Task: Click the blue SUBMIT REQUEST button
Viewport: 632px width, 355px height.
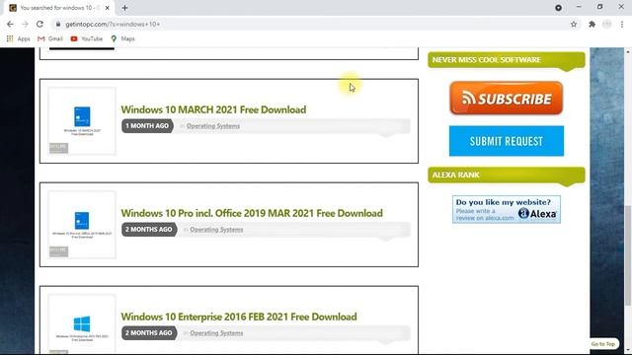Action: tap(507, 141)
